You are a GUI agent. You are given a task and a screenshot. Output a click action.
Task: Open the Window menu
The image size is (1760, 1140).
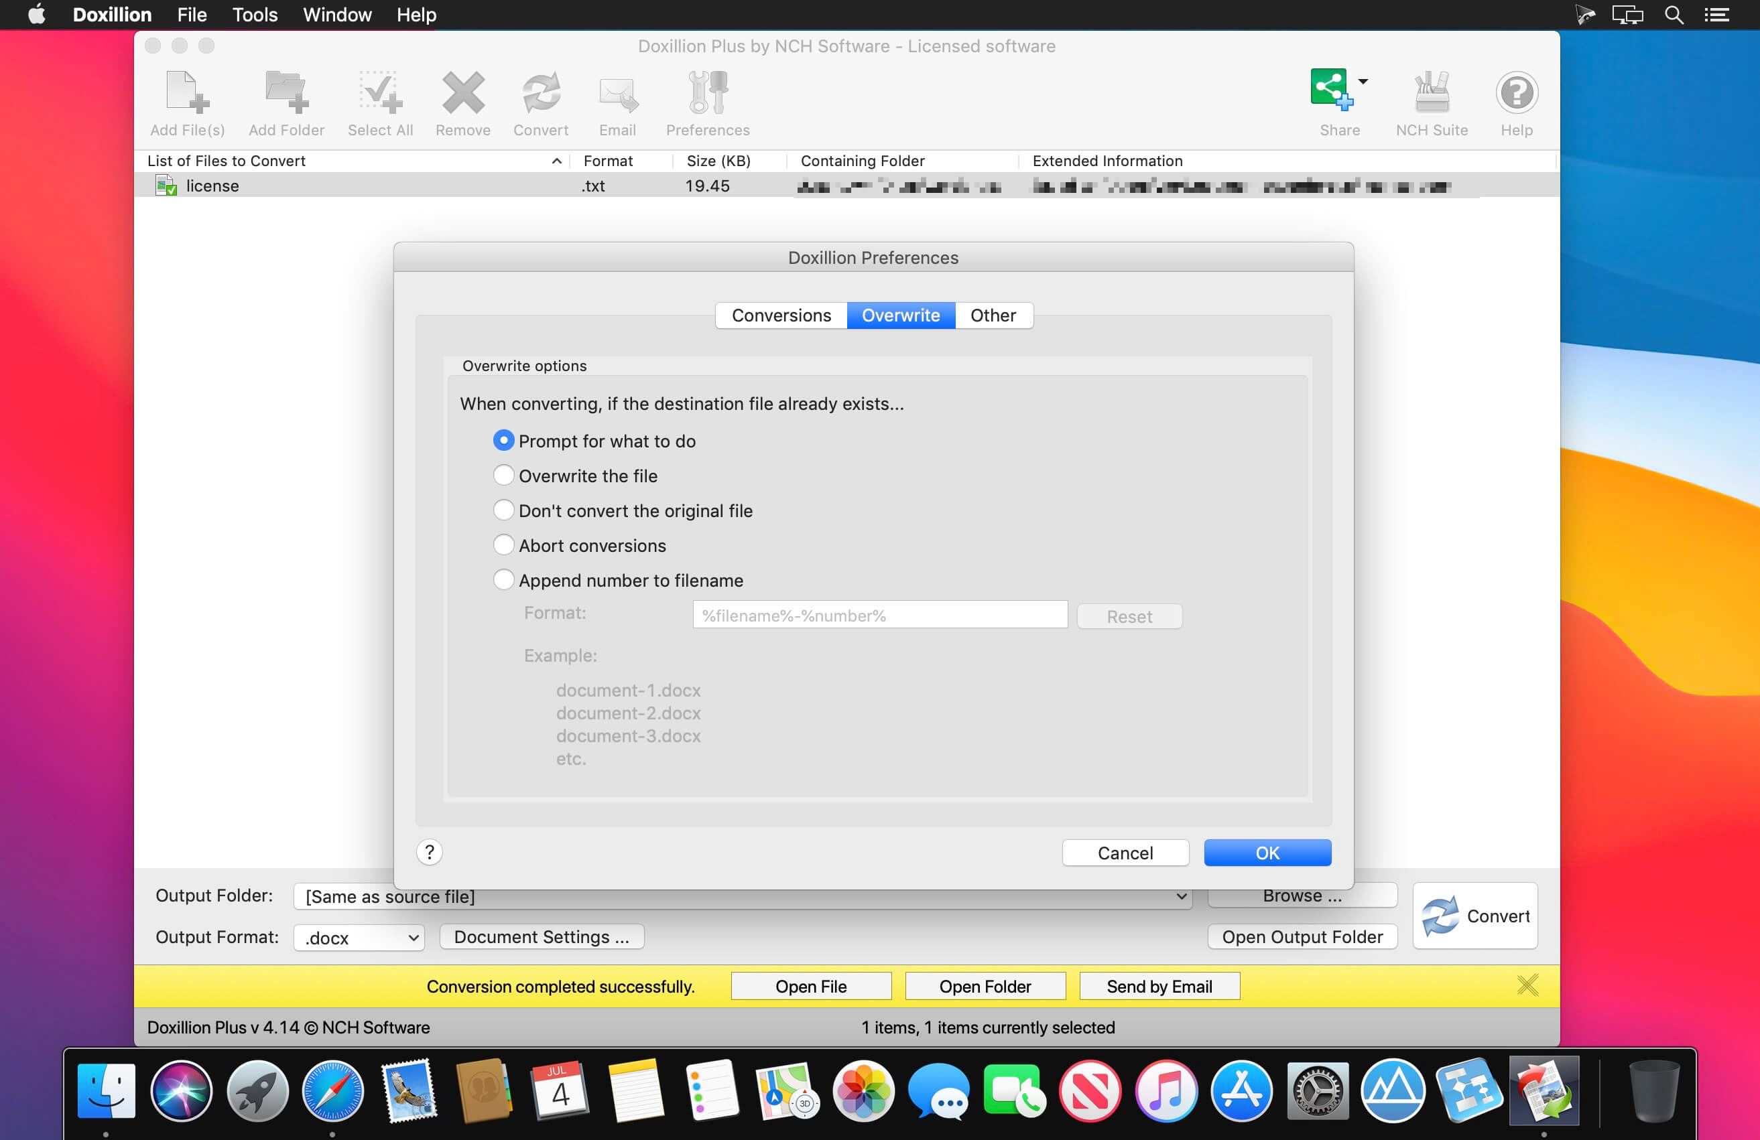click(x=337, y=15)
